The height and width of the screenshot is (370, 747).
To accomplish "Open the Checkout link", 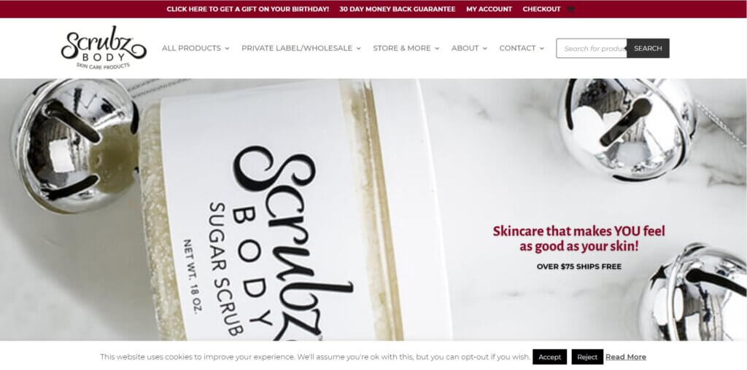I will click(x=542, y=9).
